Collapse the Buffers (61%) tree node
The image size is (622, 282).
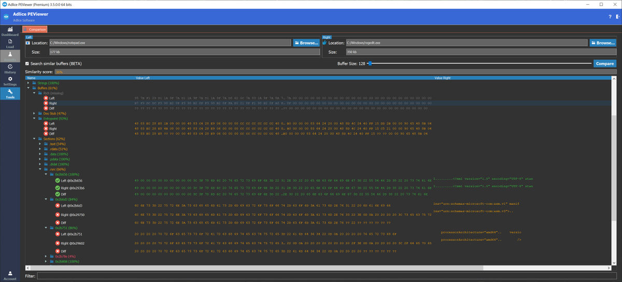coord(29,88)
